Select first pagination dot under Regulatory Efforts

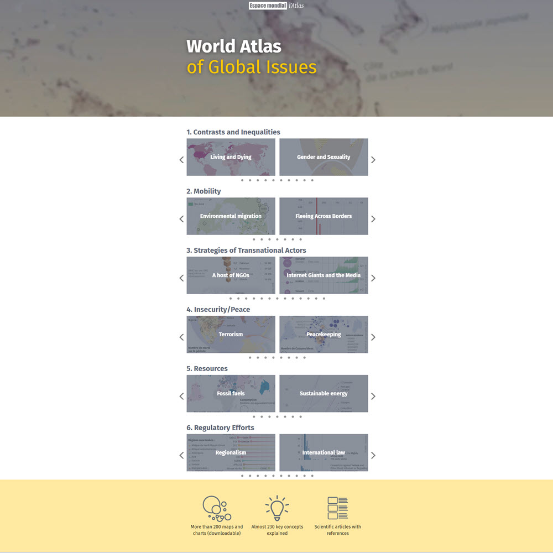pos(242,476)
